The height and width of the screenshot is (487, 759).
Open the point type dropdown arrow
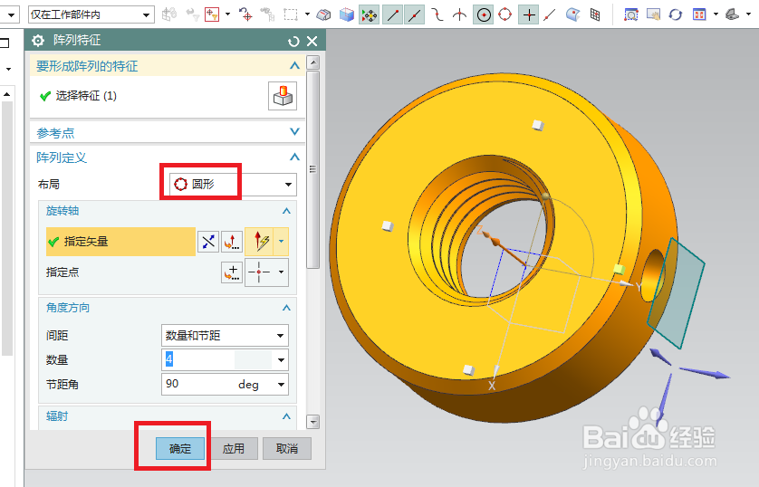click(x=282, y=272)
